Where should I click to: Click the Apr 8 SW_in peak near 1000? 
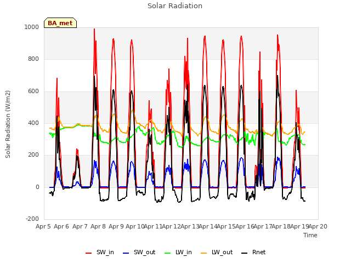(94, 29)
